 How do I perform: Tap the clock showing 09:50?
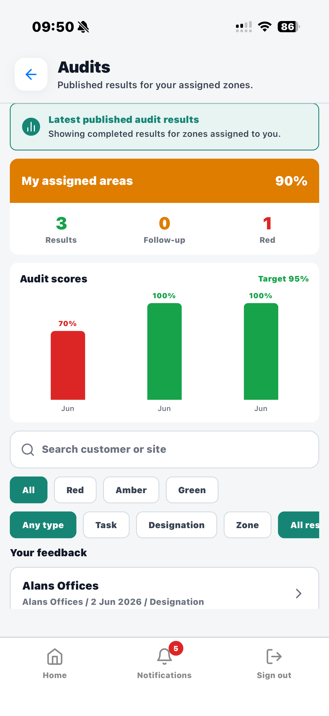(53, 27)
